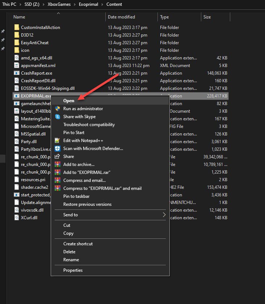The width and height of the screenshot is (265, 304).
Task: Expand breadcrumb chevron after XboxGames
Action: [75, 4]
